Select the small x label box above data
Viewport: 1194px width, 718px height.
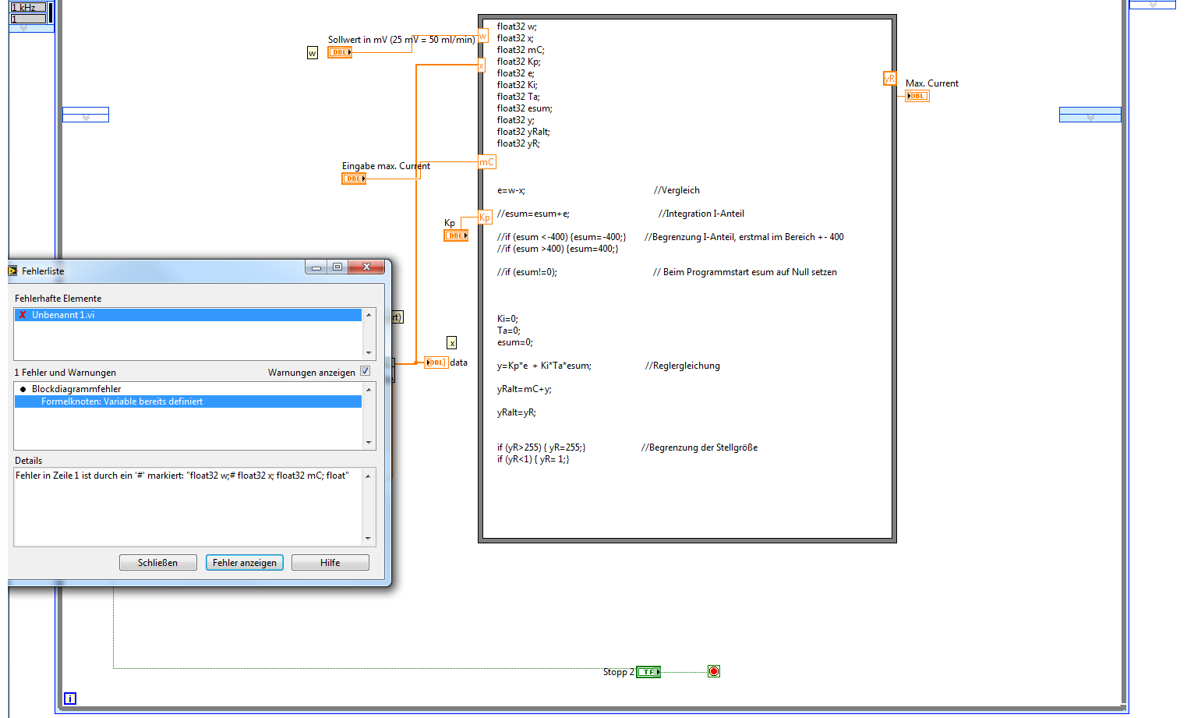point(452,343)
